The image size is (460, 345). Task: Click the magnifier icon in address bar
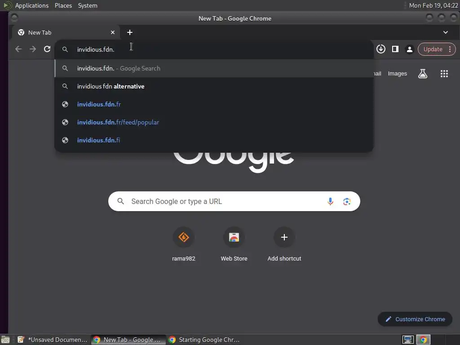point(65,49)
